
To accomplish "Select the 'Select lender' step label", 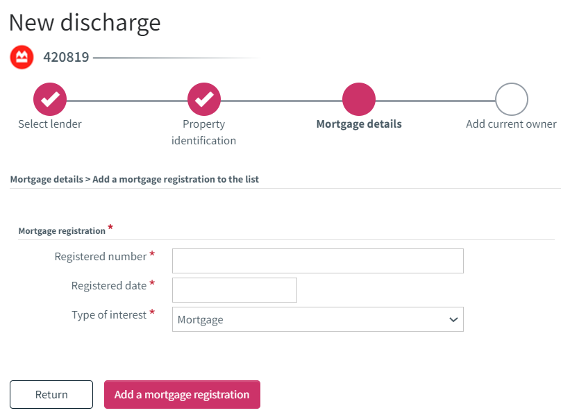I will (50, 124).
